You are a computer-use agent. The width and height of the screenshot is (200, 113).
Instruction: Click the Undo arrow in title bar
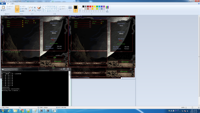pos(6,1)
